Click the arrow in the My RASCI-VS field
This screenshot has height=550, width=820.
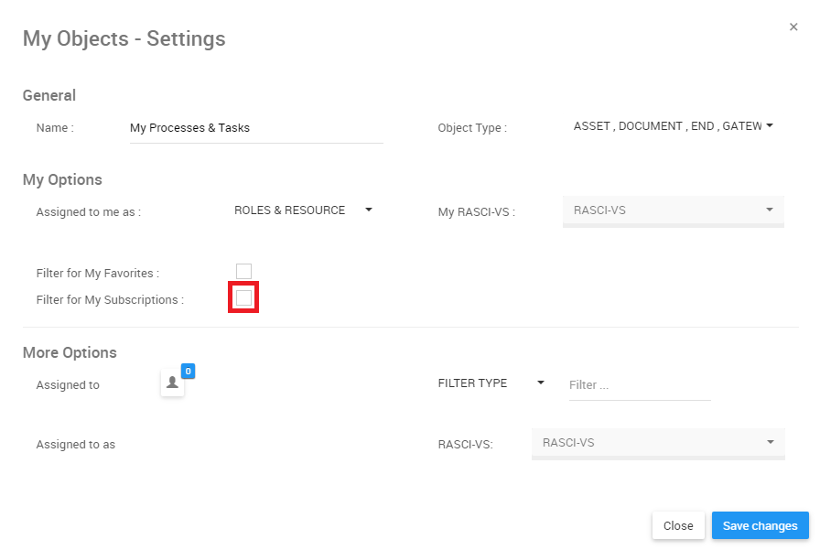[770, 210]
